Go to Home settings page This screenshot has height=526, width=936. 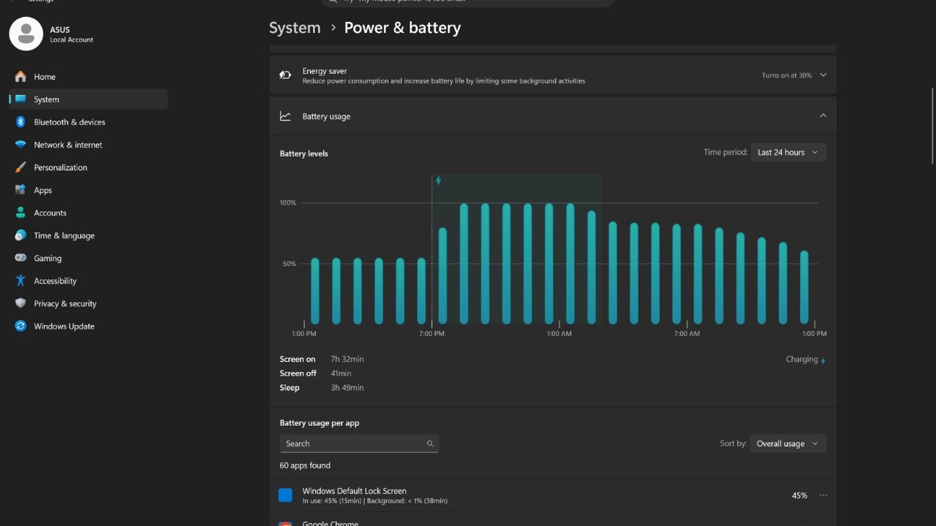(x=88, y=77)
